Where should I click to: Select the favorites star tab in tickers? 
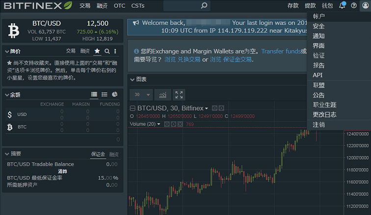pyautogui.click(x=97, y=51)
